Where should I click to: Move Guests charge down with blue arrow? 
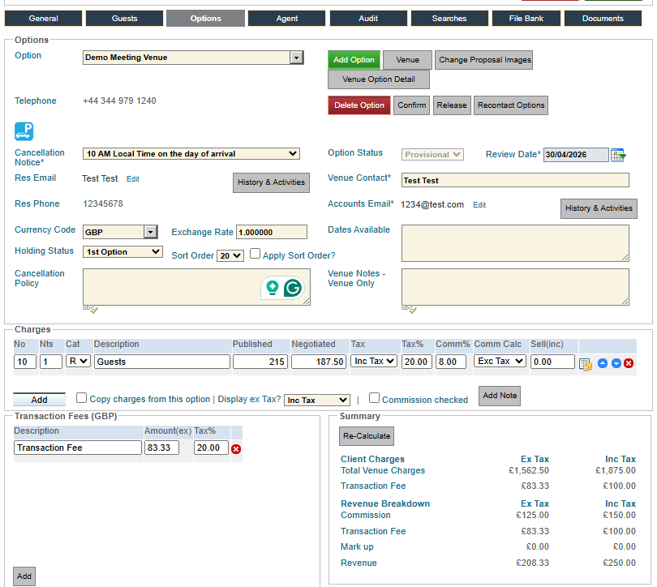[616, 363]
